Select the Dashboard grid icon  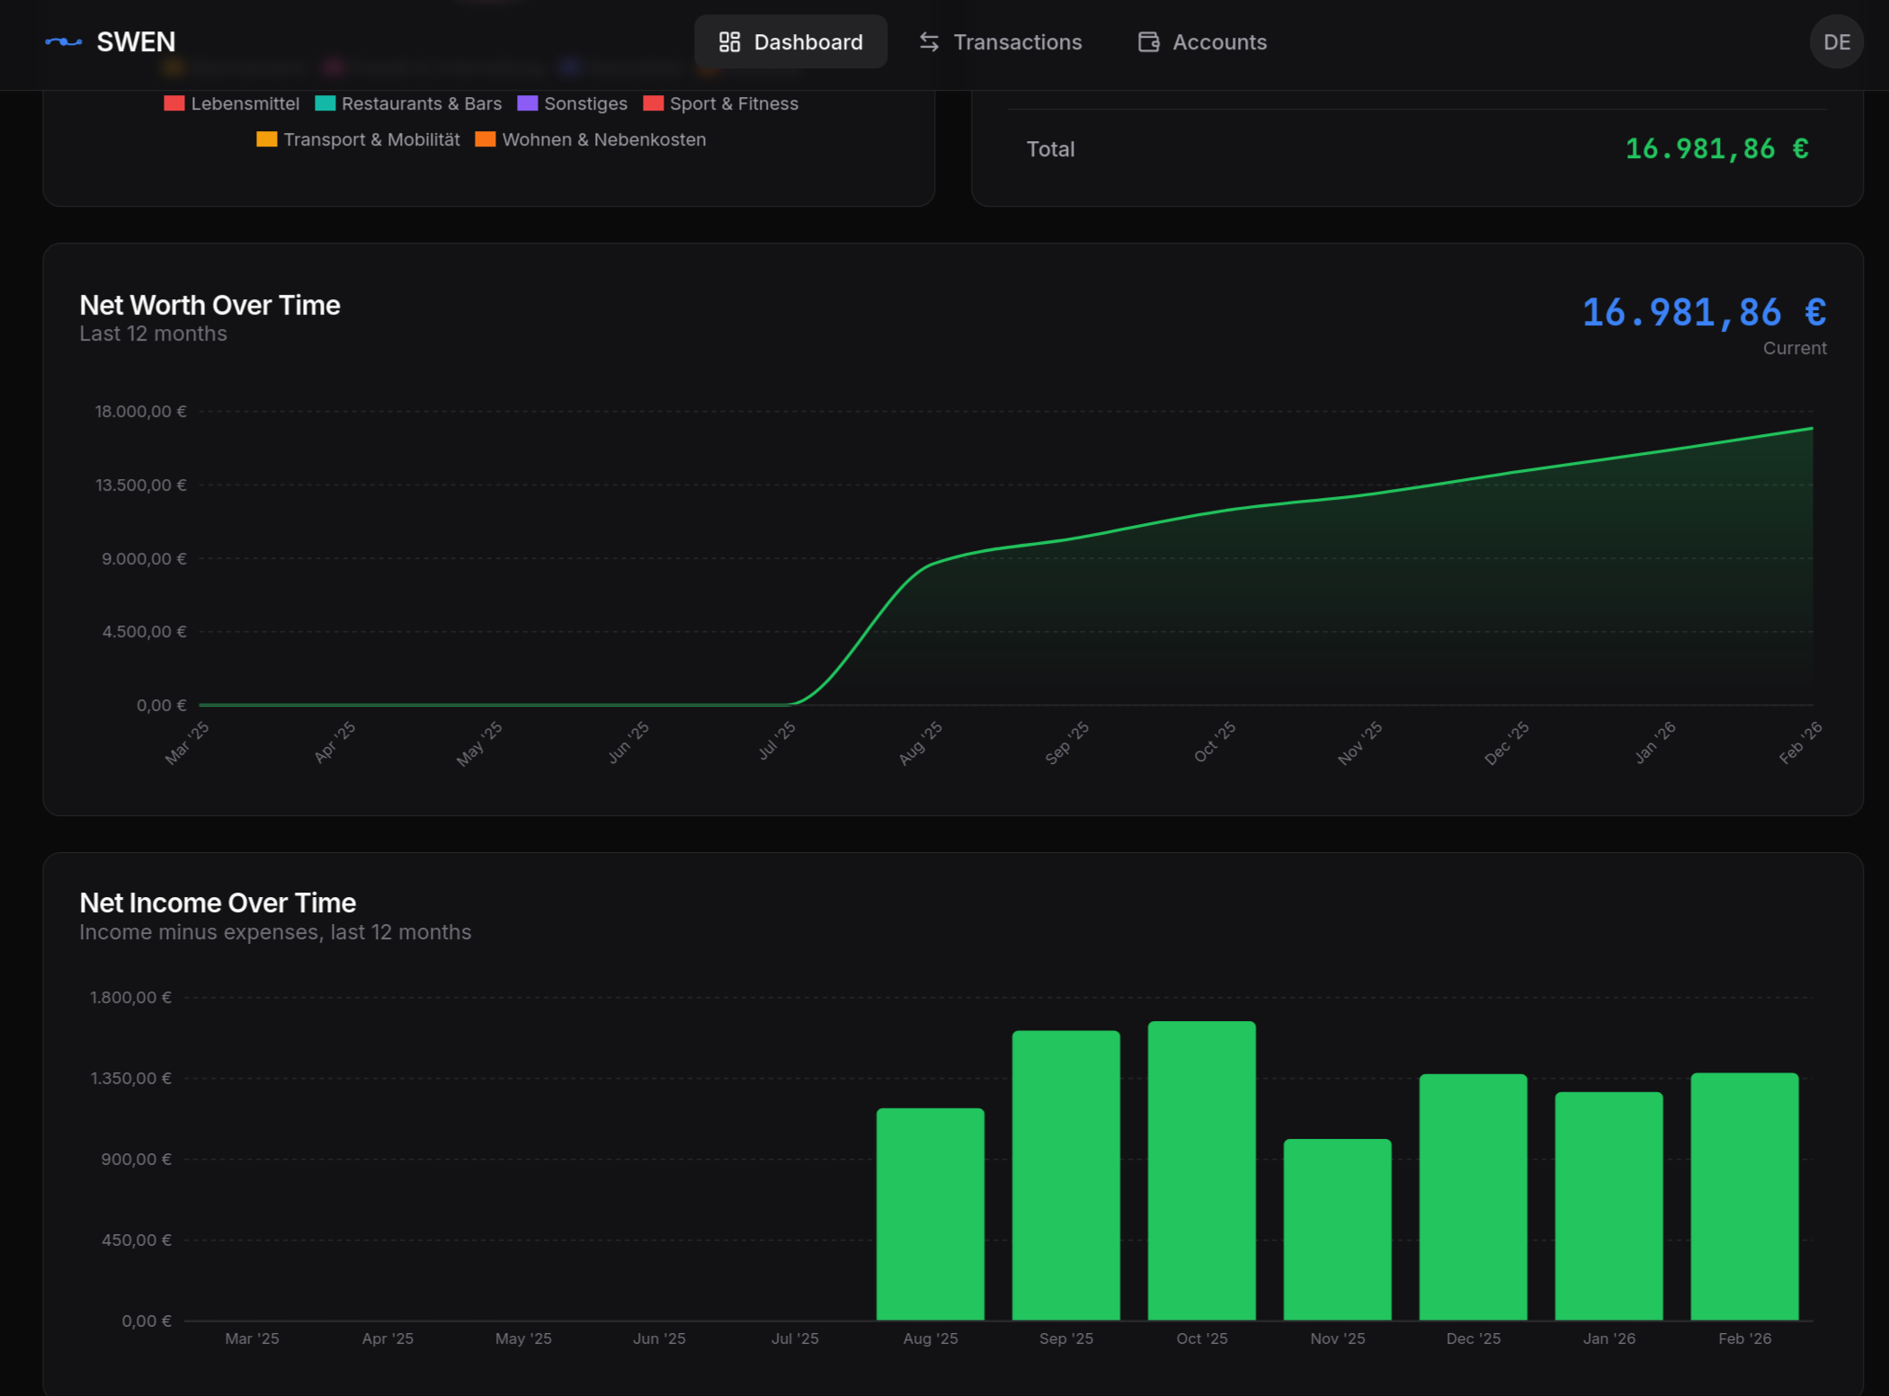729,41
